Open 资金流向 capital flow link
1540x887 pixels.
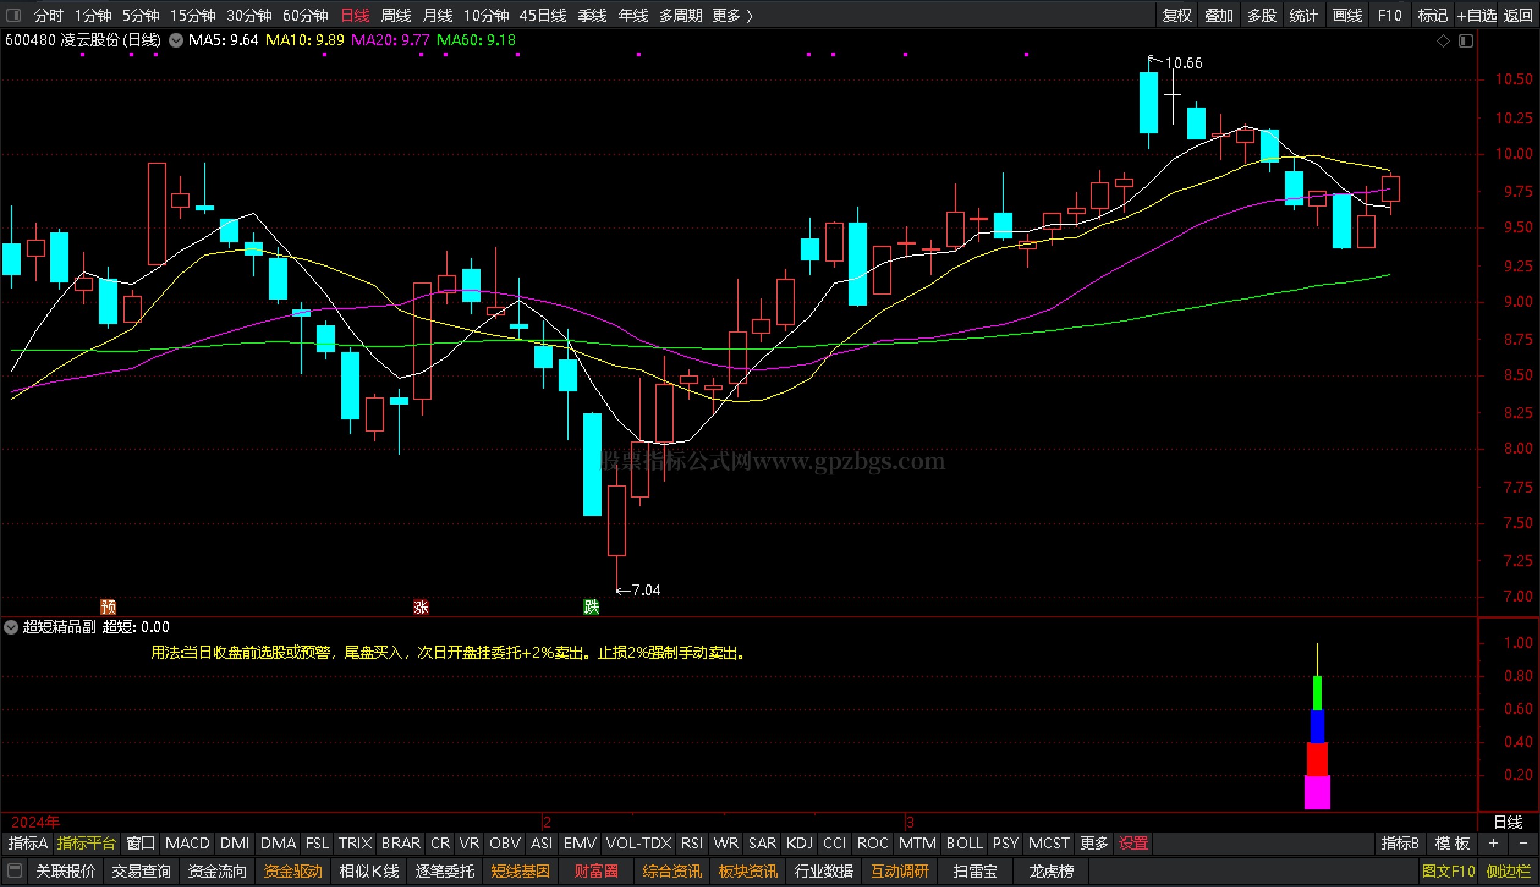pyautogui.click(x=217, y=871)
